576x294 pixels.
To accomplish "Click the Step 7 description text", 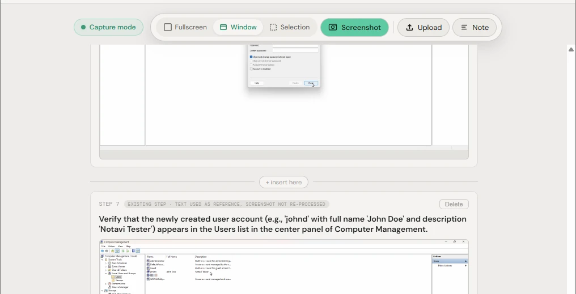I will click(x=283, y=224).
